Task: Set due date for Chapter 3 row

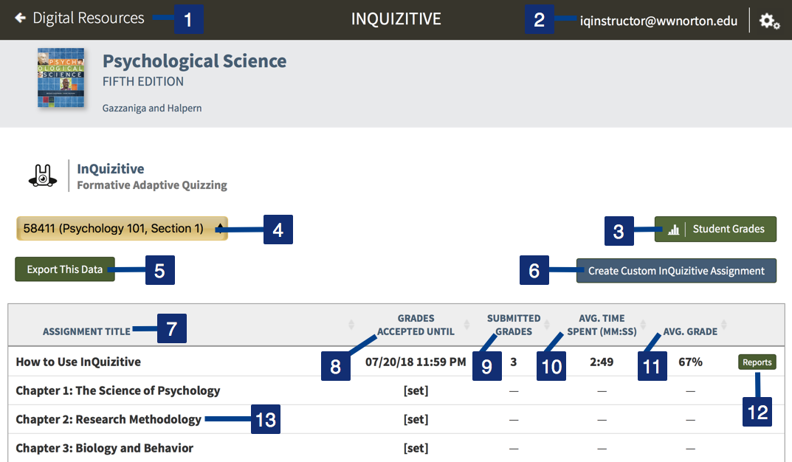Action: [x=416, y=448]
